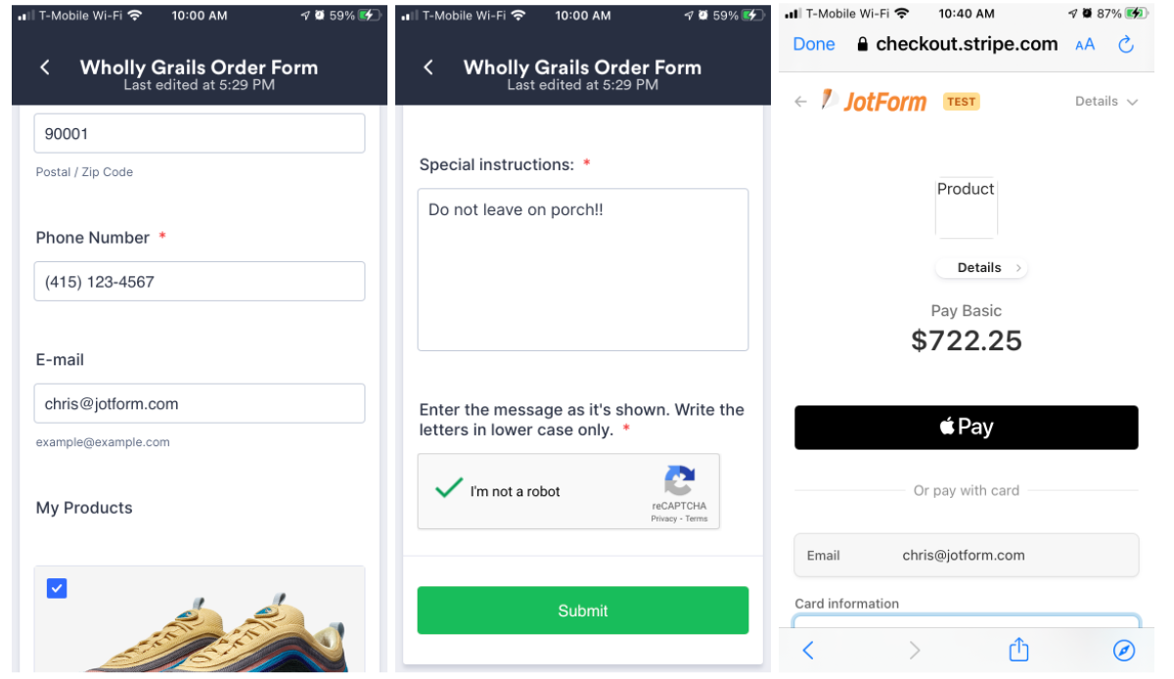Open product Details chevron under Product image
1174x679 pixels.
981,268
